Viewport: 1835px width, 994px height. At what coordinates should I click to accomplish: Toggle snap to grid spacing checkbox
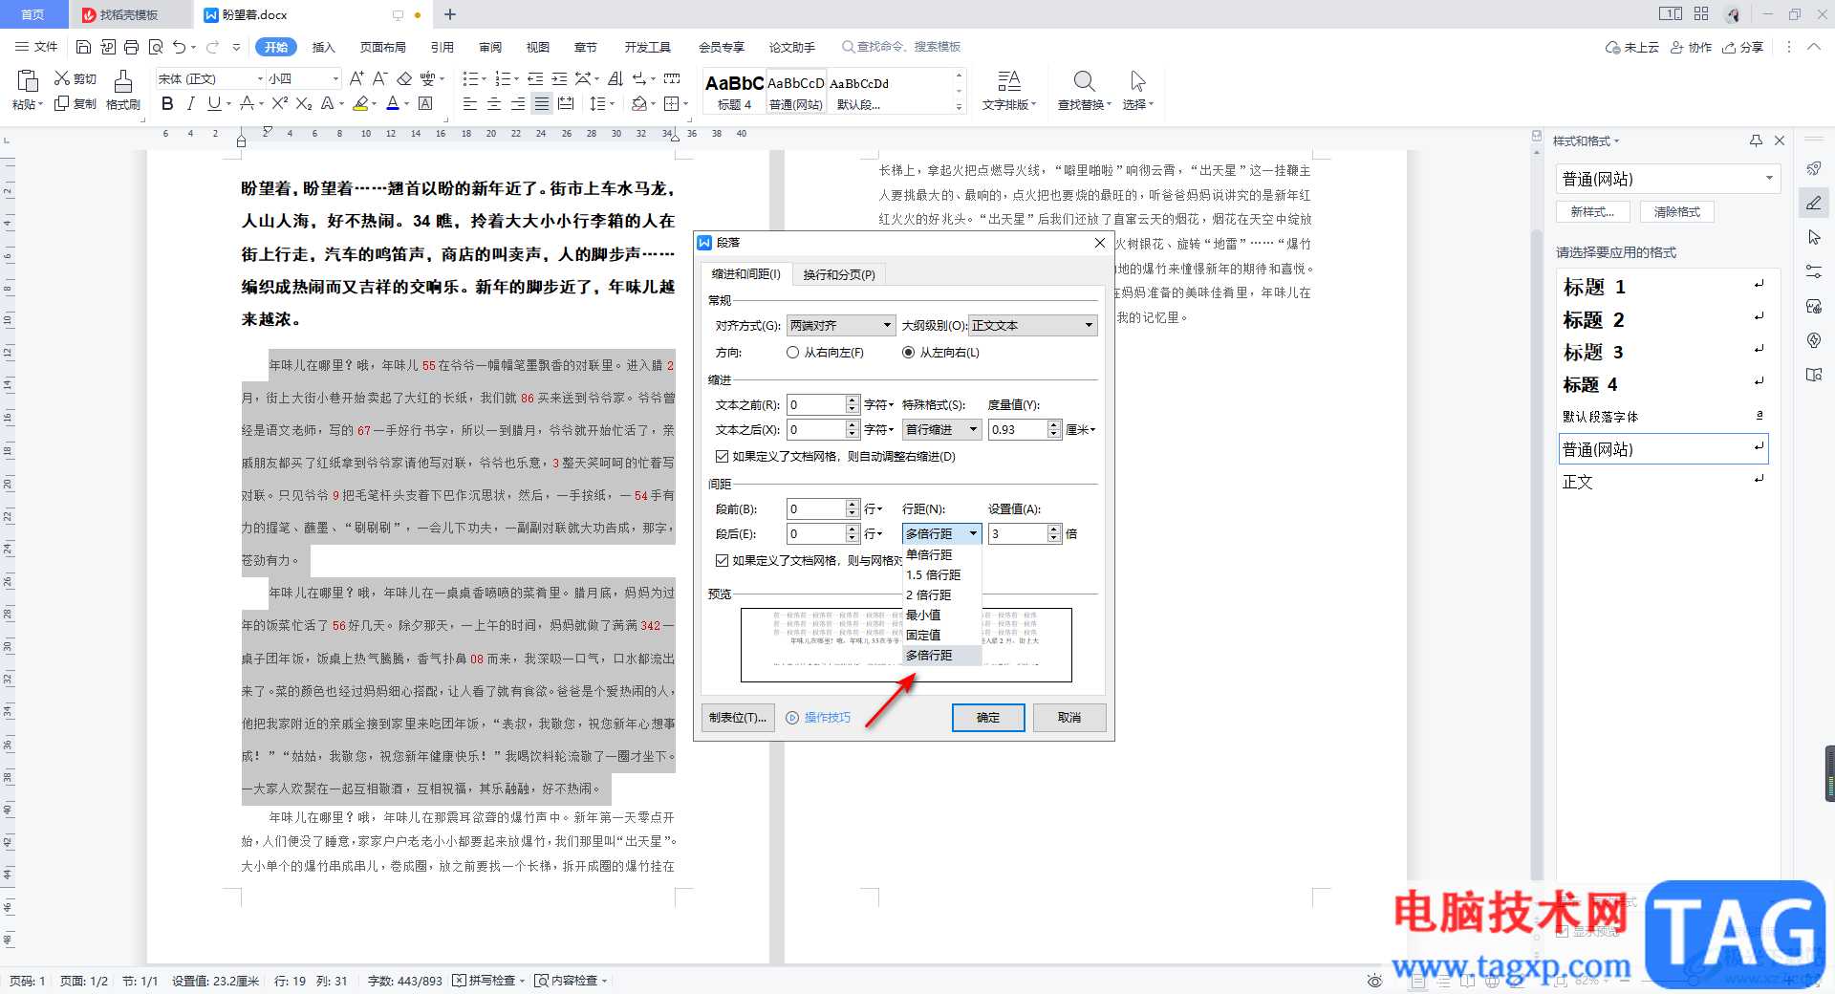click(722, 561)
